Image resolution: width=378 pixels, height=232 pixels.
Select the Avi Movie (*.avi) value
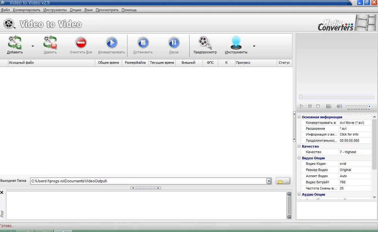click(x=355, y=123)
